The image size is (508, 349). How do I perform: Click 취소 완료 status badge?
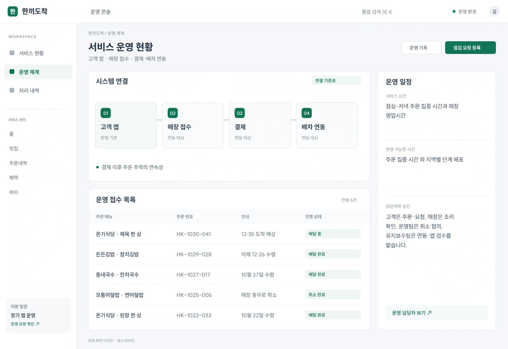(333, 295)
